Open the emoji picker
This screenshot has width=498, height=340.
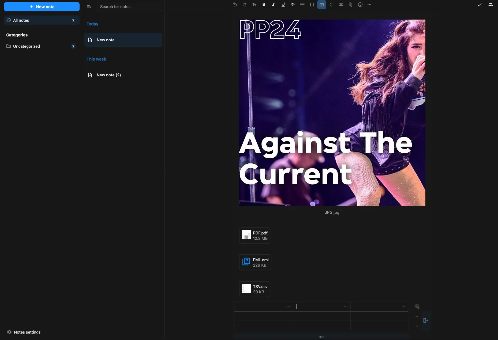[360, 5]
